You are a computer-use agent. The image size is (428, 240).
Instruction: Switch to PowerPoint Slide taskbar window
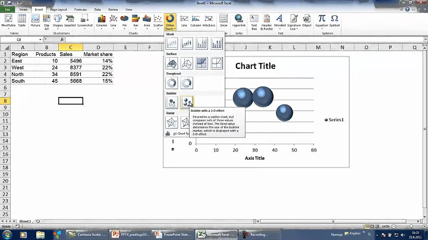coord(172,235)
